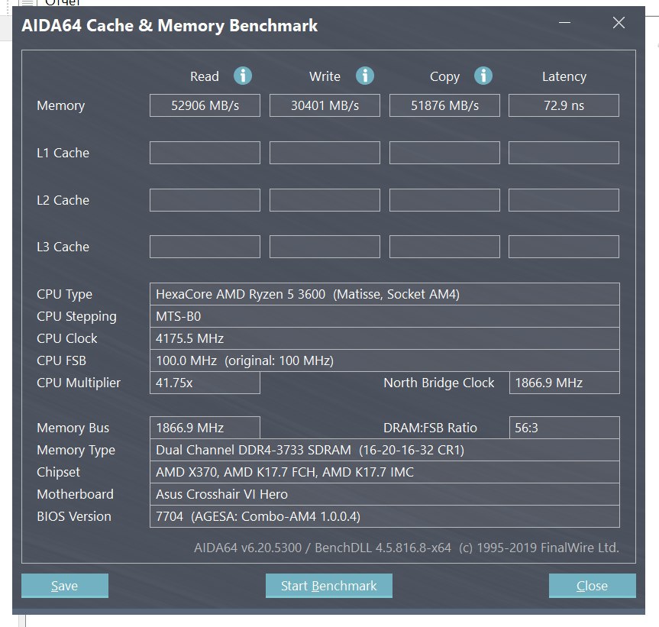Select the Memory Copy value 51876 MB/s
This screenshot has width=659, height=627.
(444, 105)
